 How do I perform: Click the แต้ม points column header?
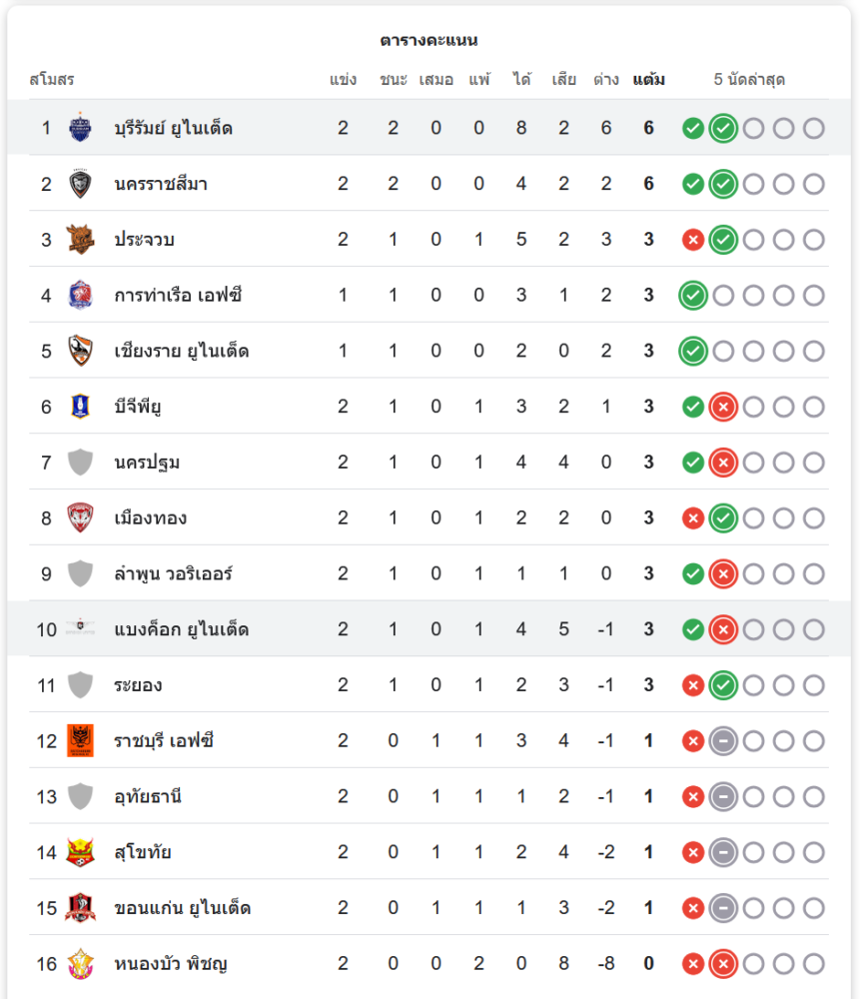[x=649, y=80]
